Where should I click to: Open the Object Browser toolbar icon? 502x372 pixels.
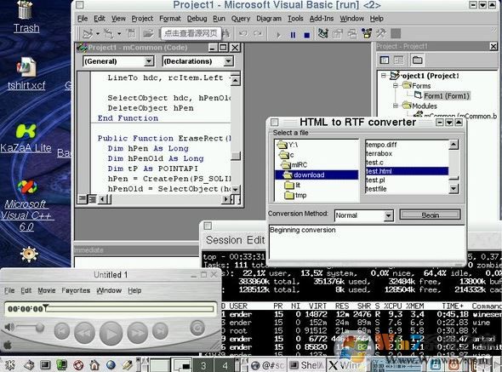367,33
